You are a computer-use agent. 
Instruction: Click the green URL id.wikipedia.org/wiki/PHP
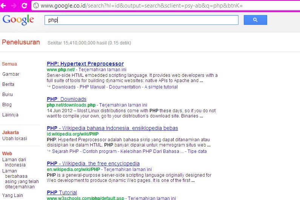pos(73,134)
